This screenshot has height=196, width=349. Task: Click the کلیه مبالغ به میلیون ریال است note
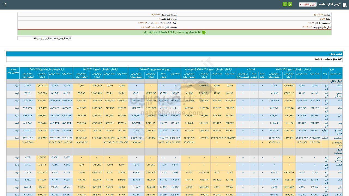click(x=328, y=59)
